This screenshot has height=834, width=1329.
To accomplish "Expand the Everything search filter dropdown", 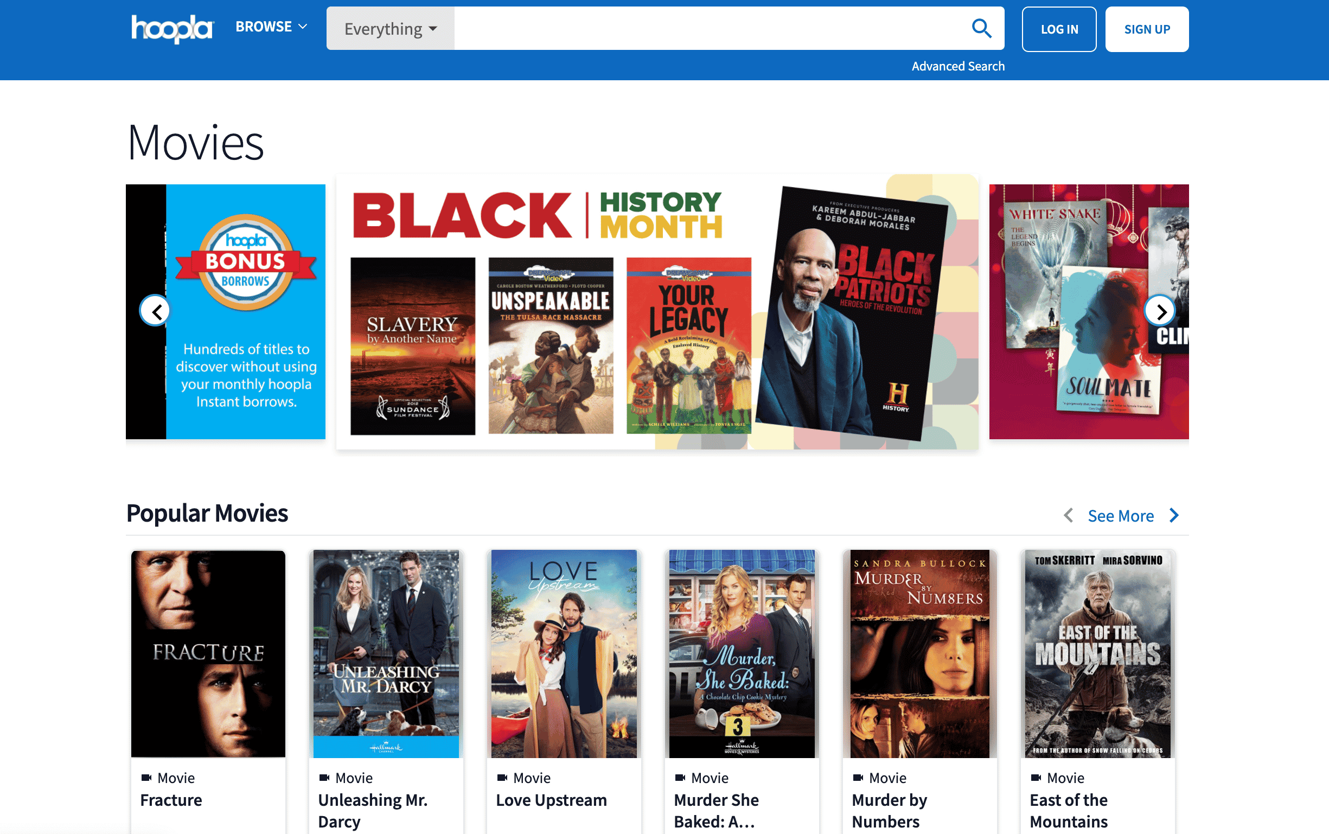I will pyautogui.click(x=390, y=29).
